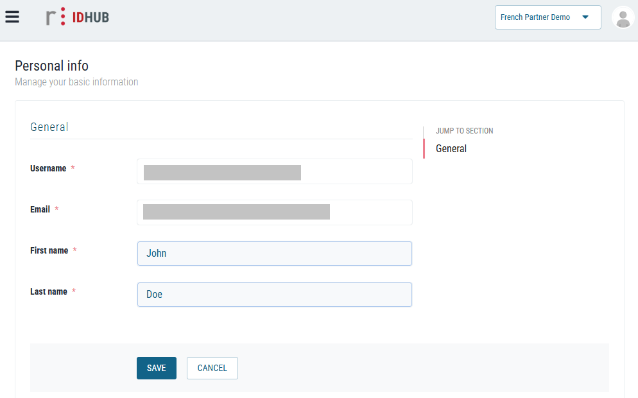Open the hamburger navigation menu
Image resolution: width=638 pixels, height=398 pixels.
pos(12,17)
